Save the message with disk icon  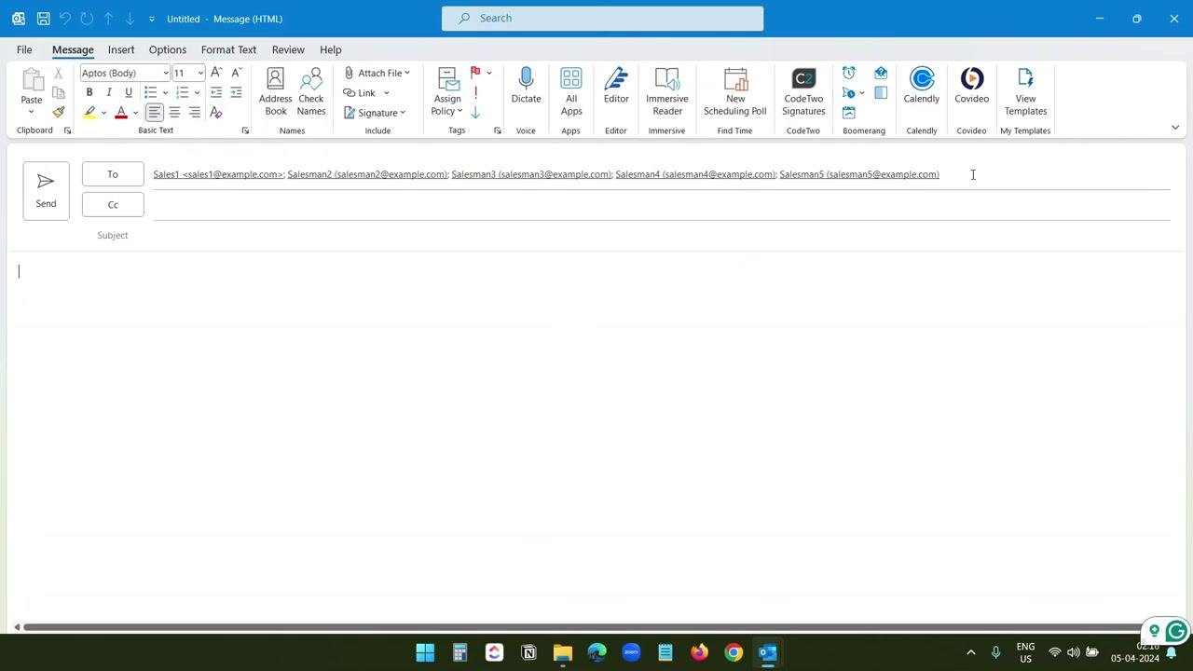[x=43, y=19]
